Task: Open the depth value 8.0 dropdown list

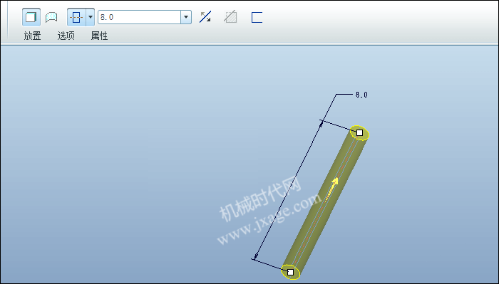Action: click(186, 17)
